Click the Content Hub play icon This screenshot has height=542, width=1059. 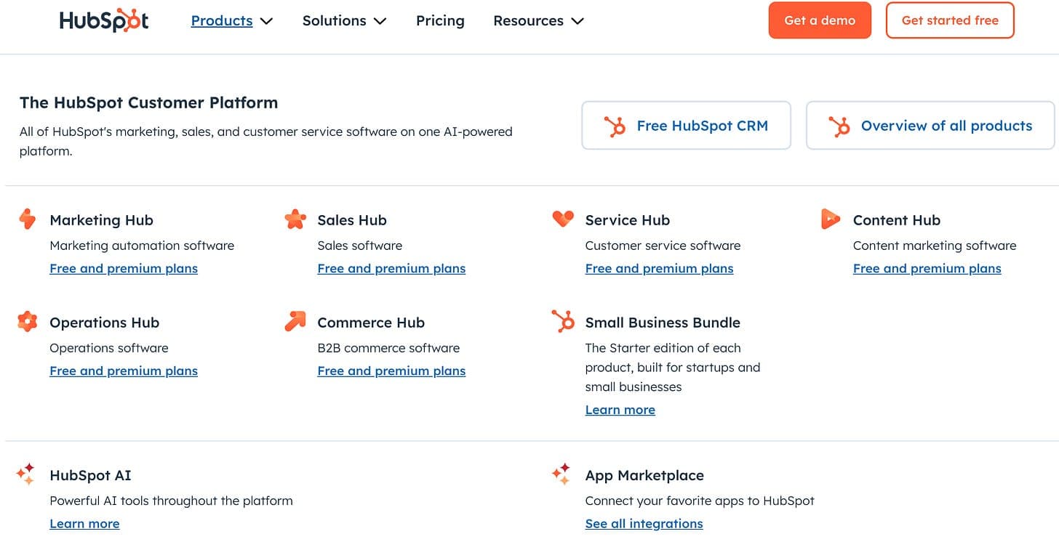pyautogui.click(x=831, y=219)
